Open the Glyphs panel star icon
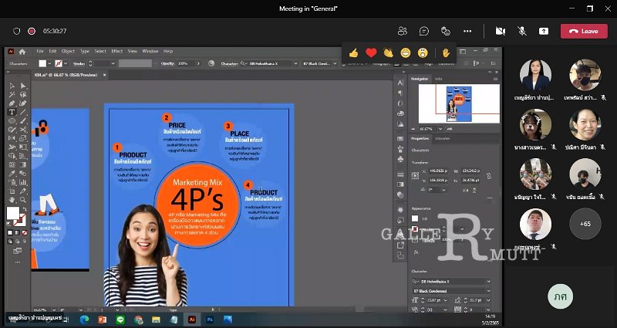Screen dimensions: 617x328 tap(400, 149)
